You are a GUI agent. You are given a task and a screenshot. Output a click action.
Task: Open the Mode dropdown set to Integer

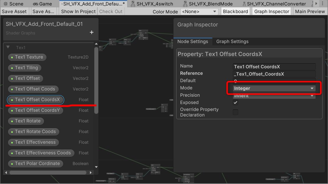274,88
